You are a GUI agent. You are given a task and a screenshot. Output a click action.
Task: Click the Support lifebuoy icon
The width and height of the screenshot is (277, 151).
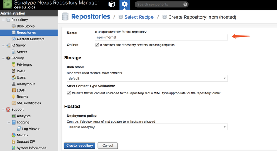(8, 110)
